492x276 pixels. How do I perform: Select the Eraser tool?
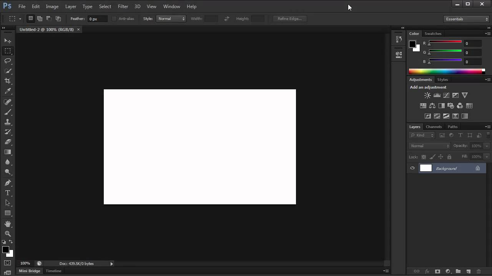[x=8, y=142]
